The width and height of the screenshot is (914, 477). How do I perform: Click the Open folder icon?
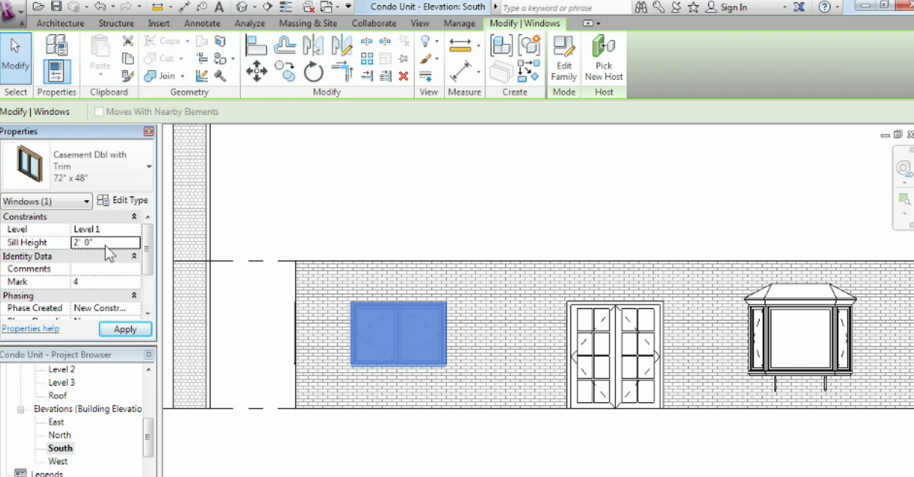click(38, 7)
